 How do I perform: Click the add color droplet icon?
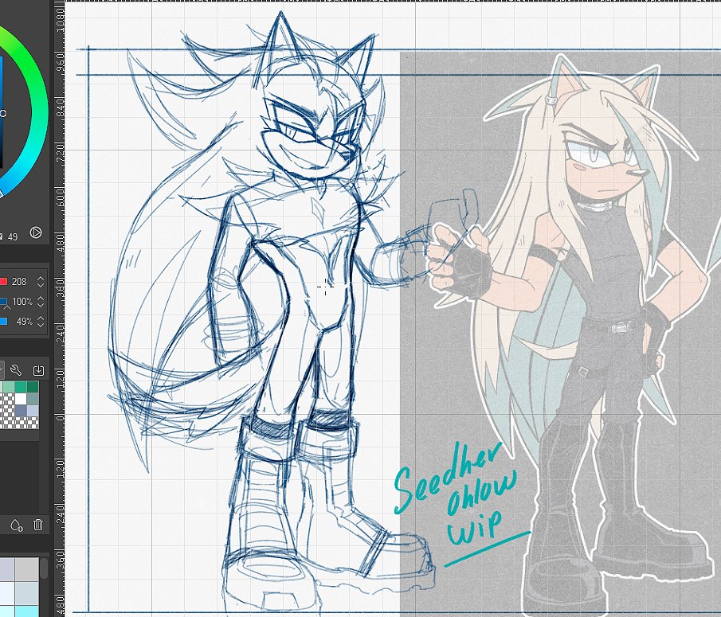[16, 525]
